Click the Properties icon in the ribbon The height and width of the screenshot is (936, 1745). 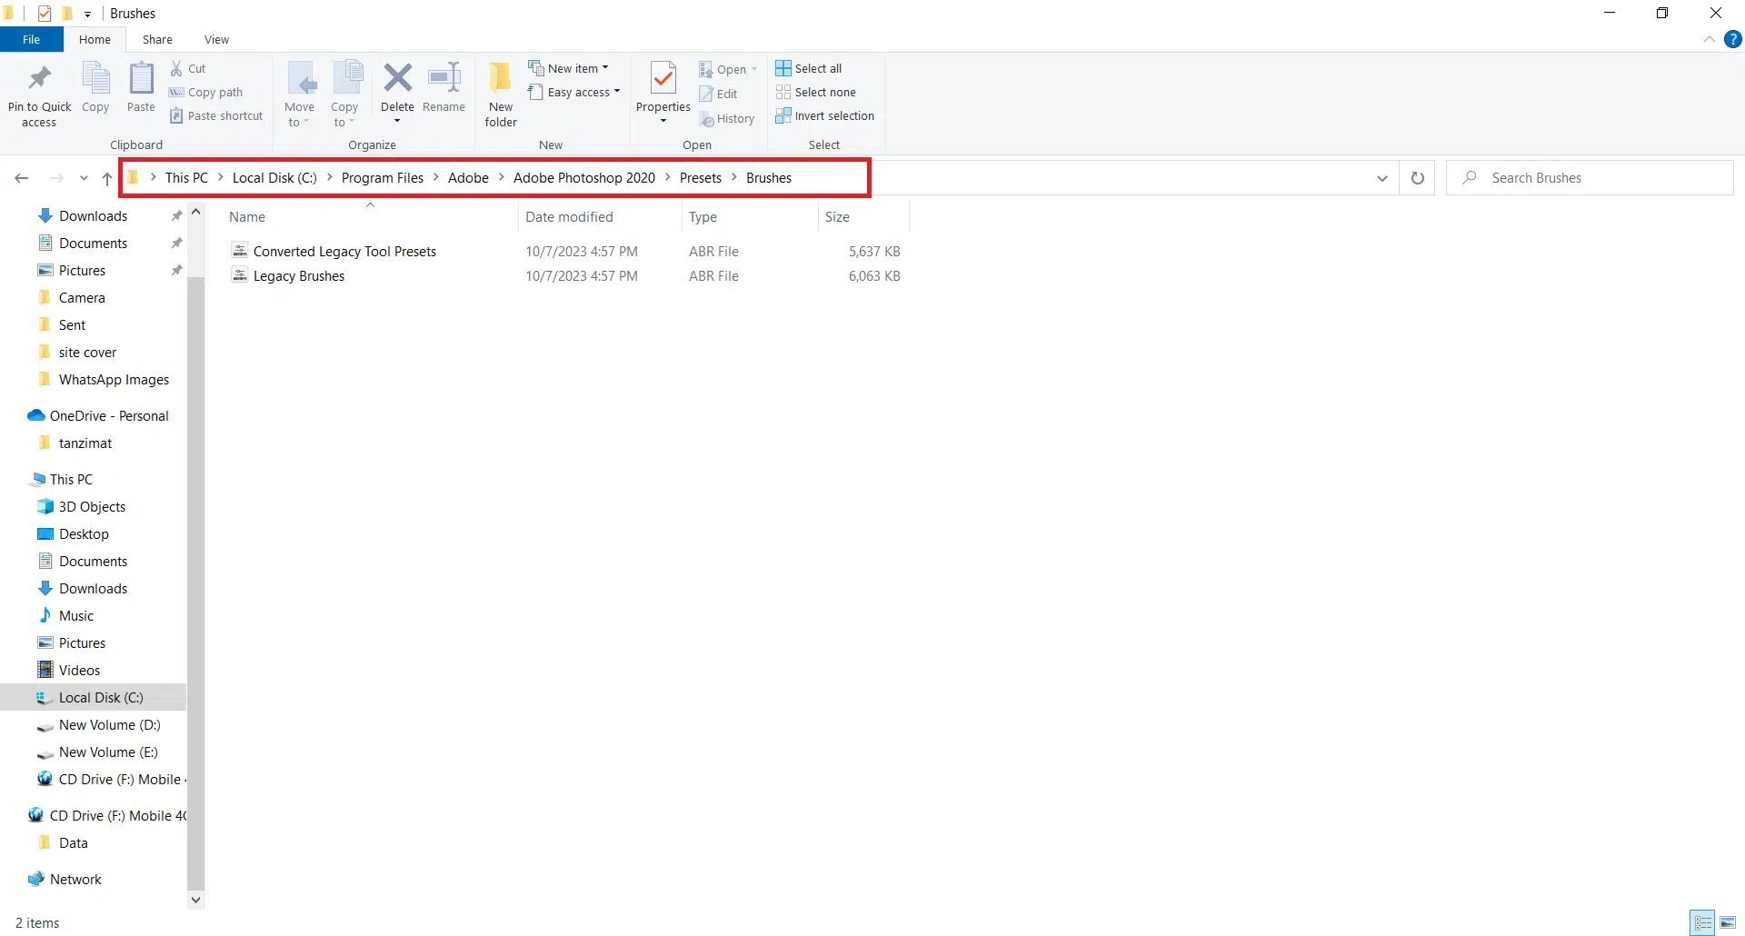(663, 80)
